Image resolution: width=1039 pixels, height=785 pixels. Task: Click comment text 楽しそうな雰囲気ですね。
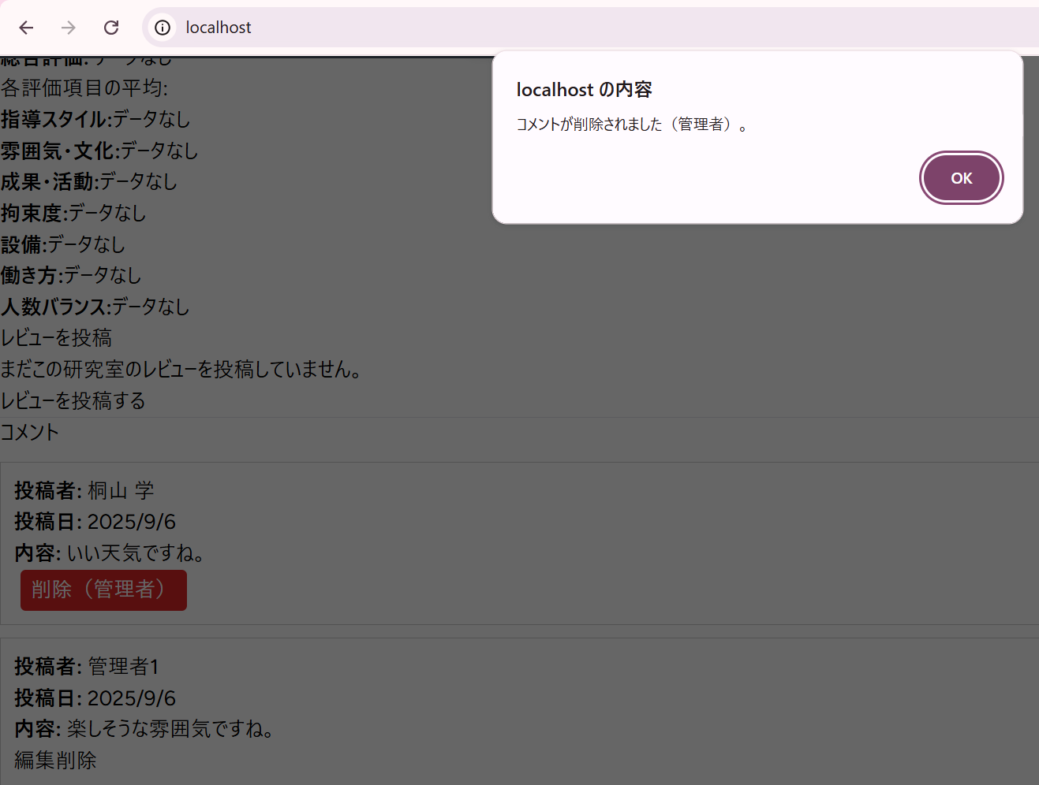tap(170, 729)
